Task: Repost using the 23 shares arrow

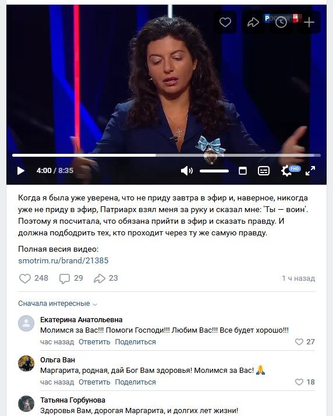Action: (105, 278)
